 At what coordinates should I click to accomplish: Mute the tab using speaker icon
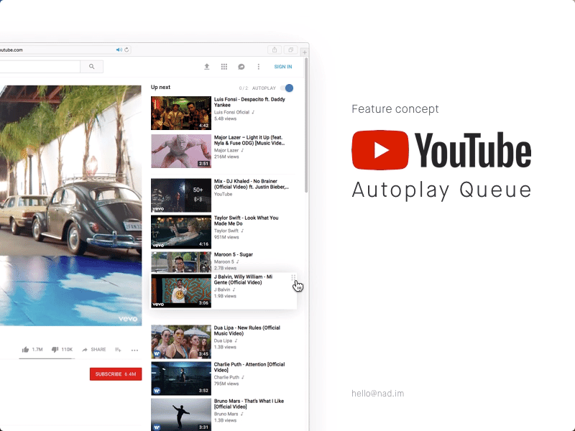[119, 50]
